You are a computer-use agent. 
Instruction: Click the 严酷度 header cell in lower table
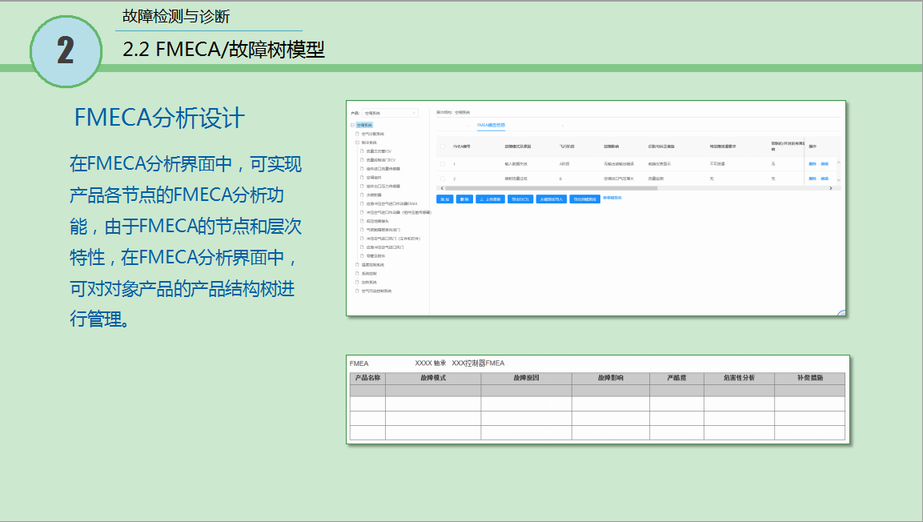pos(676,378)
